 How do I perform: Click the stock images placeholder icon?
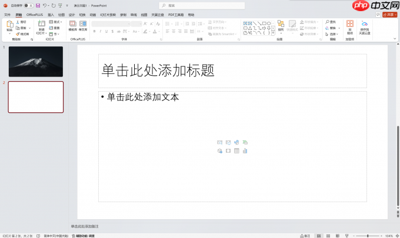tap(219, 142)
